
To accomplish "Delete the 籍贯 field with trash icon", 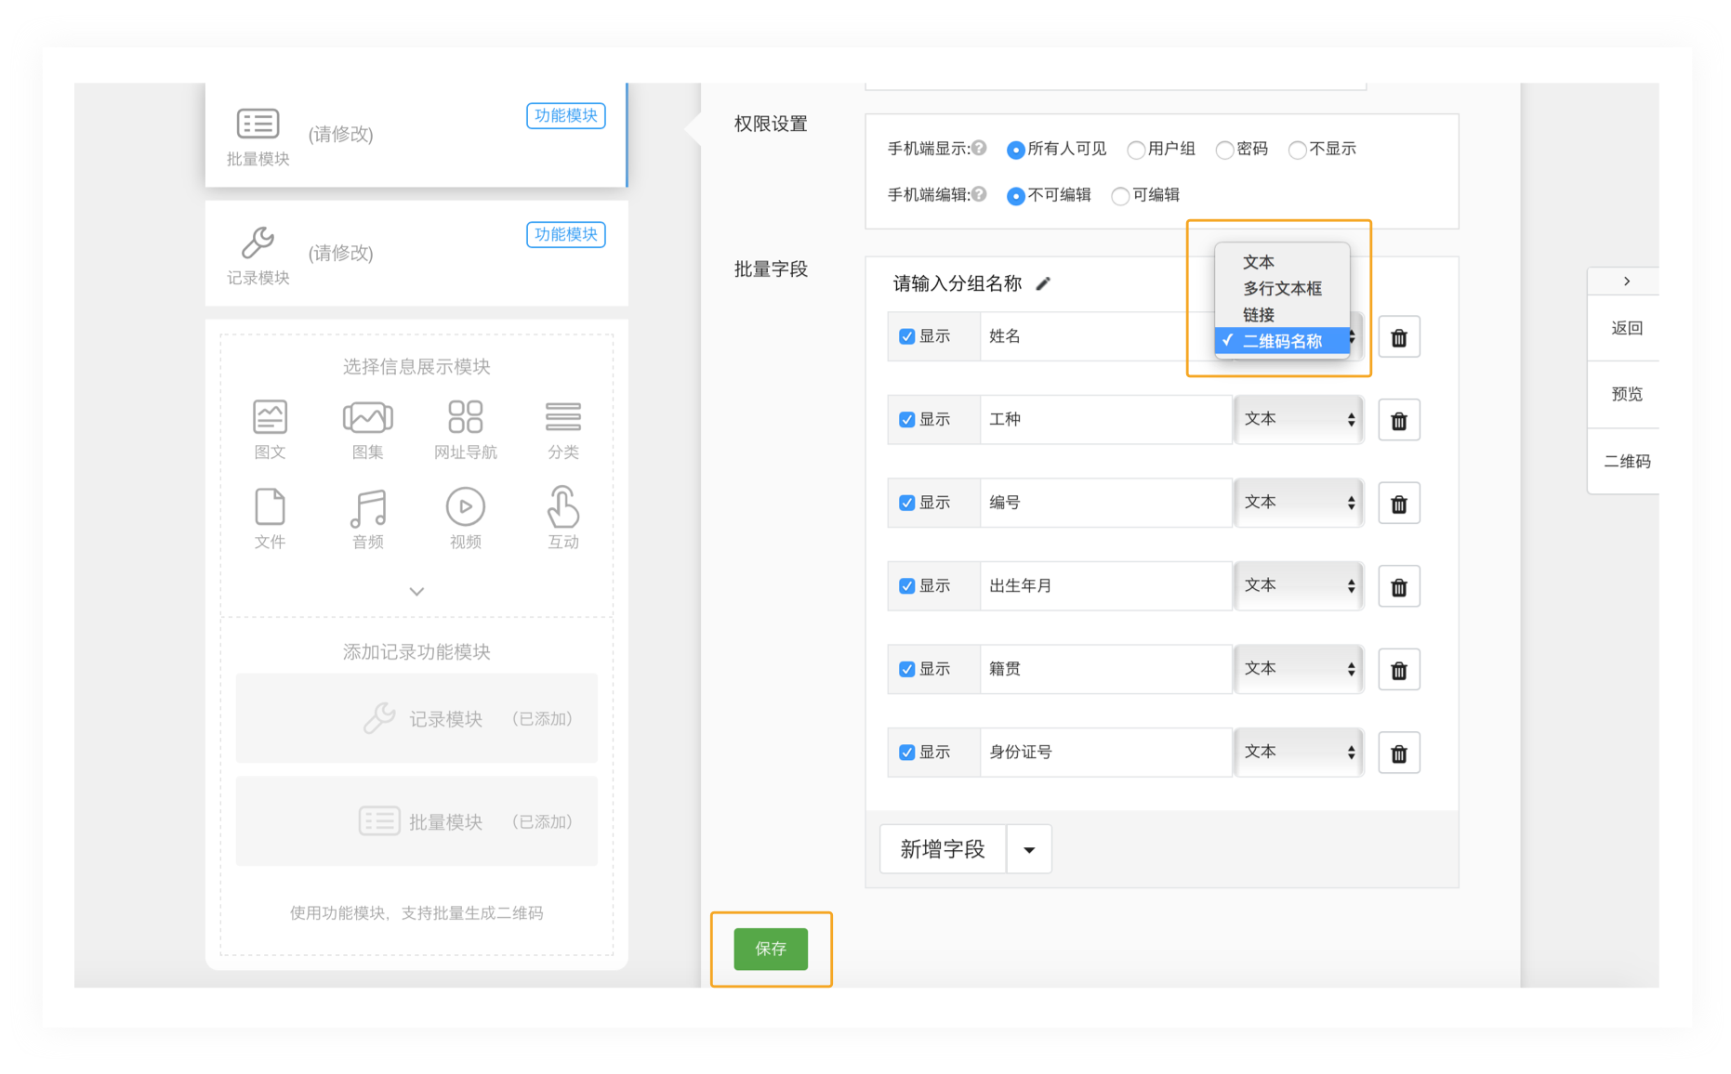I will point(1399,670).
